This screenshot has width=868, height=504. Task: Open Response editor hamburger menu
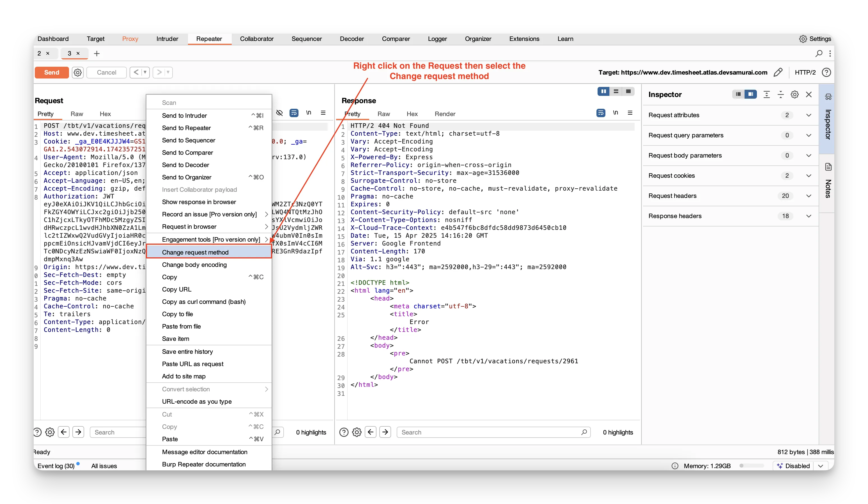pos(630,113)
